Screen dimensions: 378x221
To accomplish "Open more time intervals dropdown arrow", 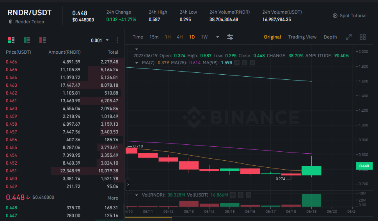I will [x=217, y=37].
